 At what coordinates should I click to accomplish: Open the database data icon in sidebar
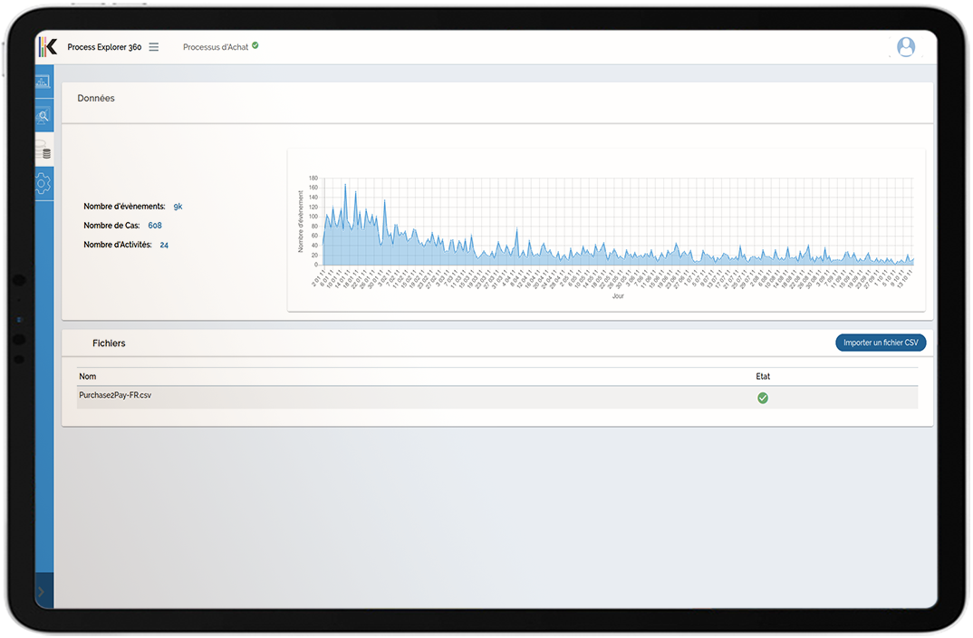click(x=43, y=150)
